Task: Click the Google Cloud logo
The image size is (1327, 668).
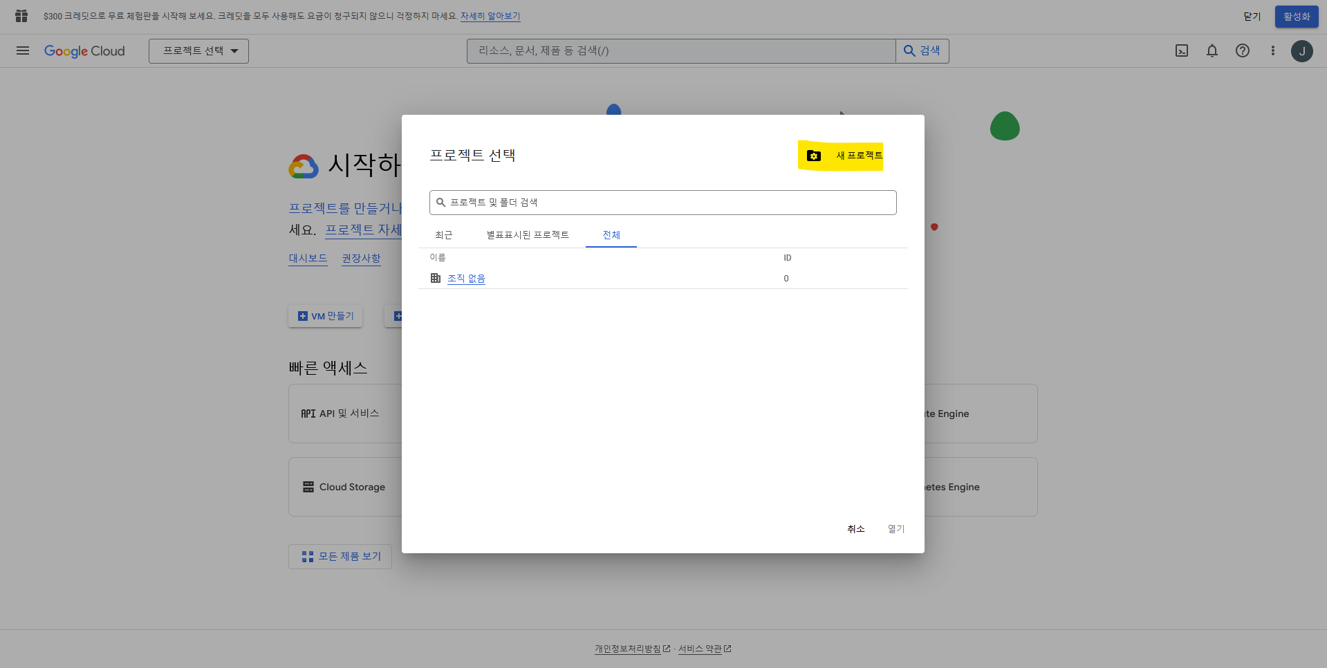Action: click(84, 51)
